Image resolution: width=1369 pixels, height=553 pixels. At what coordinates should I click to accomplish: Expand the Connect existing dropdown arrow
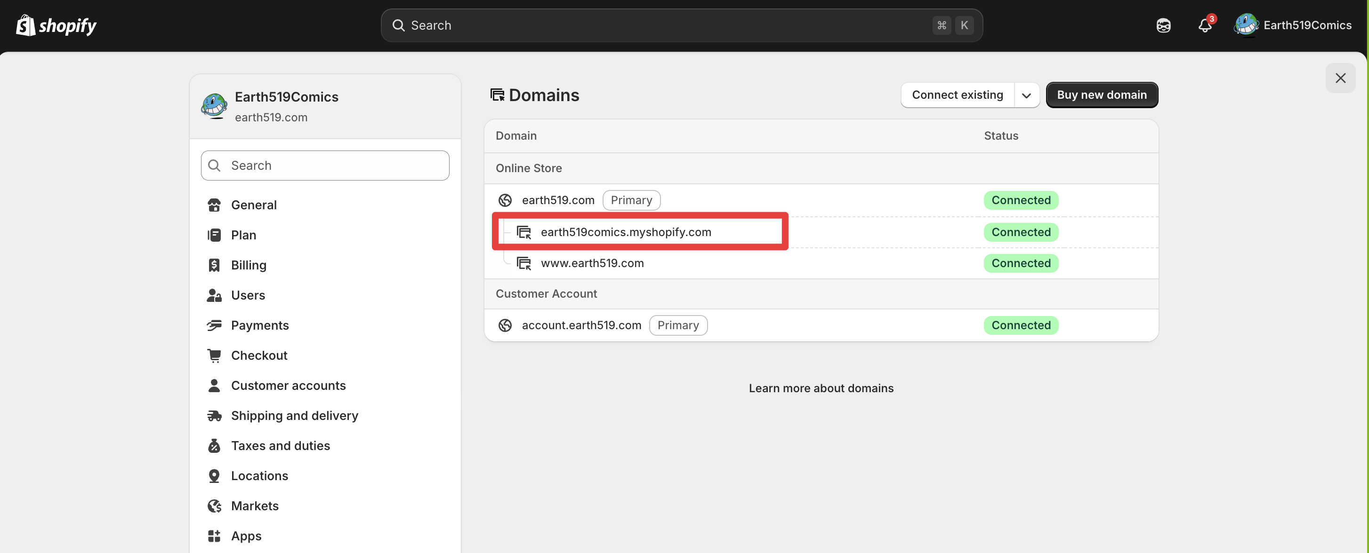point(1026,95)
